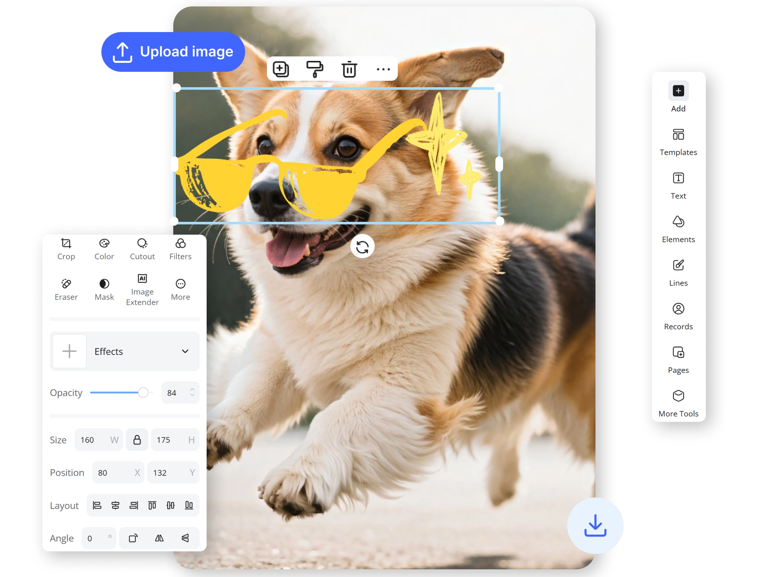Open the Cutout tool

[x=142, y=249]
